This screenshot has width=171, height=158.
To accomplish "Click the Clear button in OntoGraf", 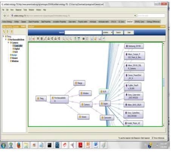I will point(129,33).
